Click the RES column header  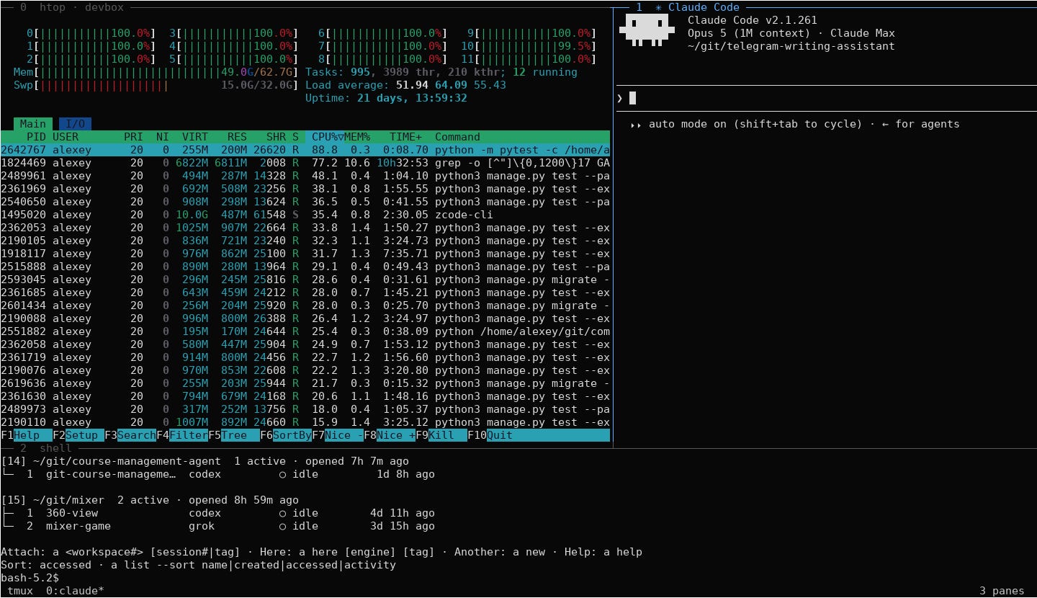point(237,137)
